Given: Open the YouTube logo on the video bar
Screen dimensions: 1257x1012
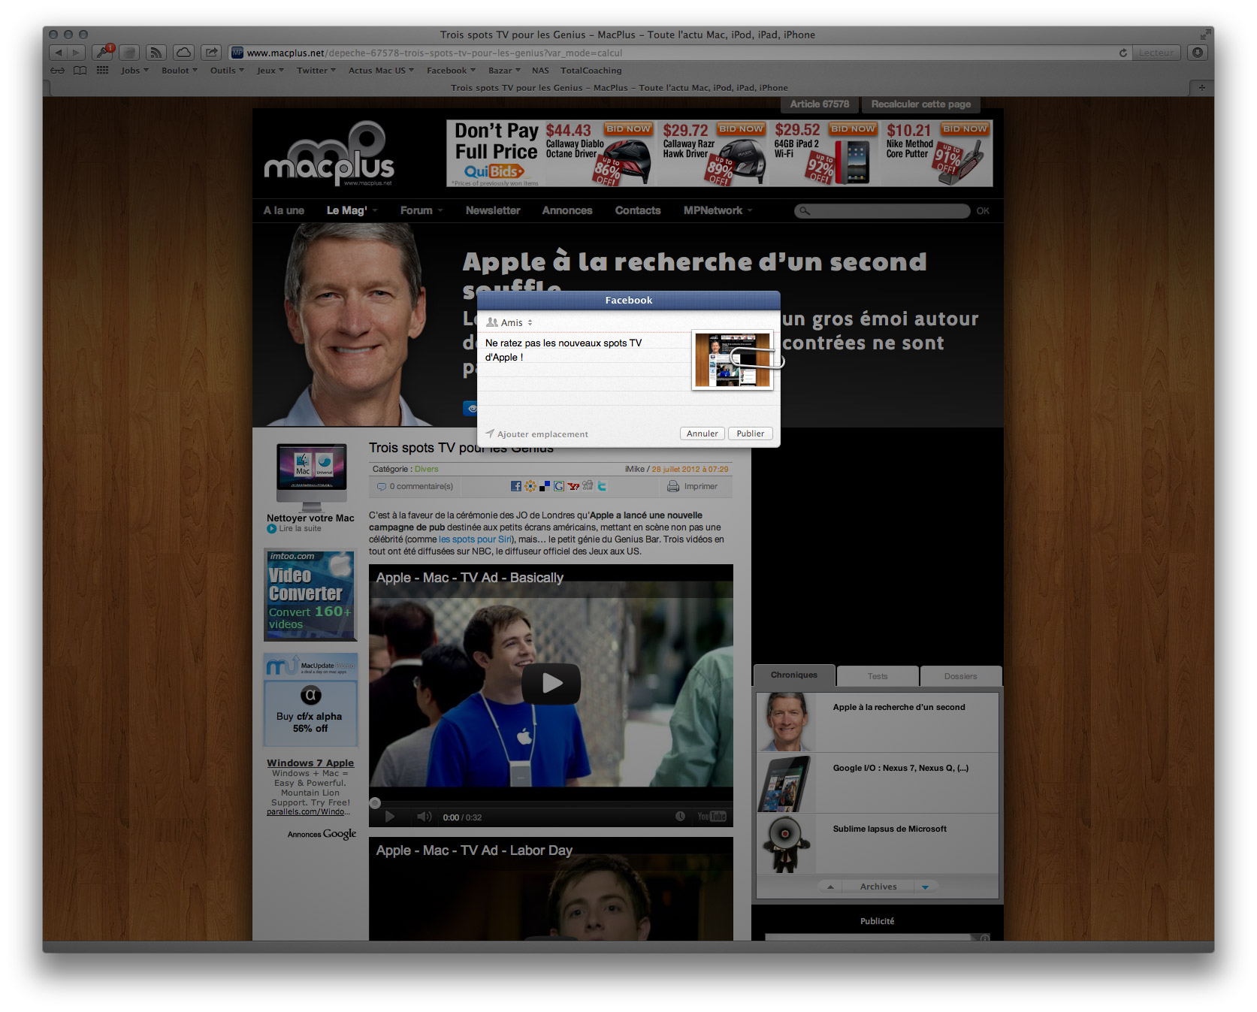Looking at the screenshot, I should pos(712,817).
